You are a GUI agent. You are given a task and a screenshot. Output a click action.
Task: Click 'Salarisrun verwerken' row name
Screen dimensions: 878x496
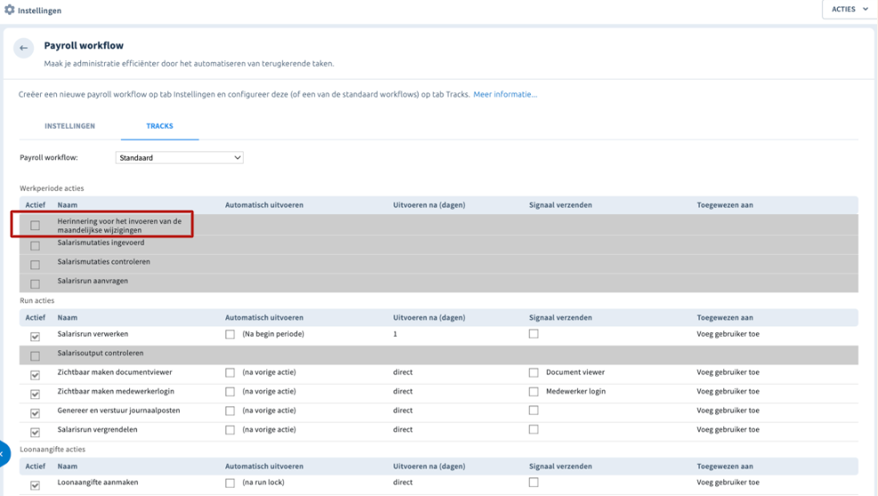click(93, 334)
